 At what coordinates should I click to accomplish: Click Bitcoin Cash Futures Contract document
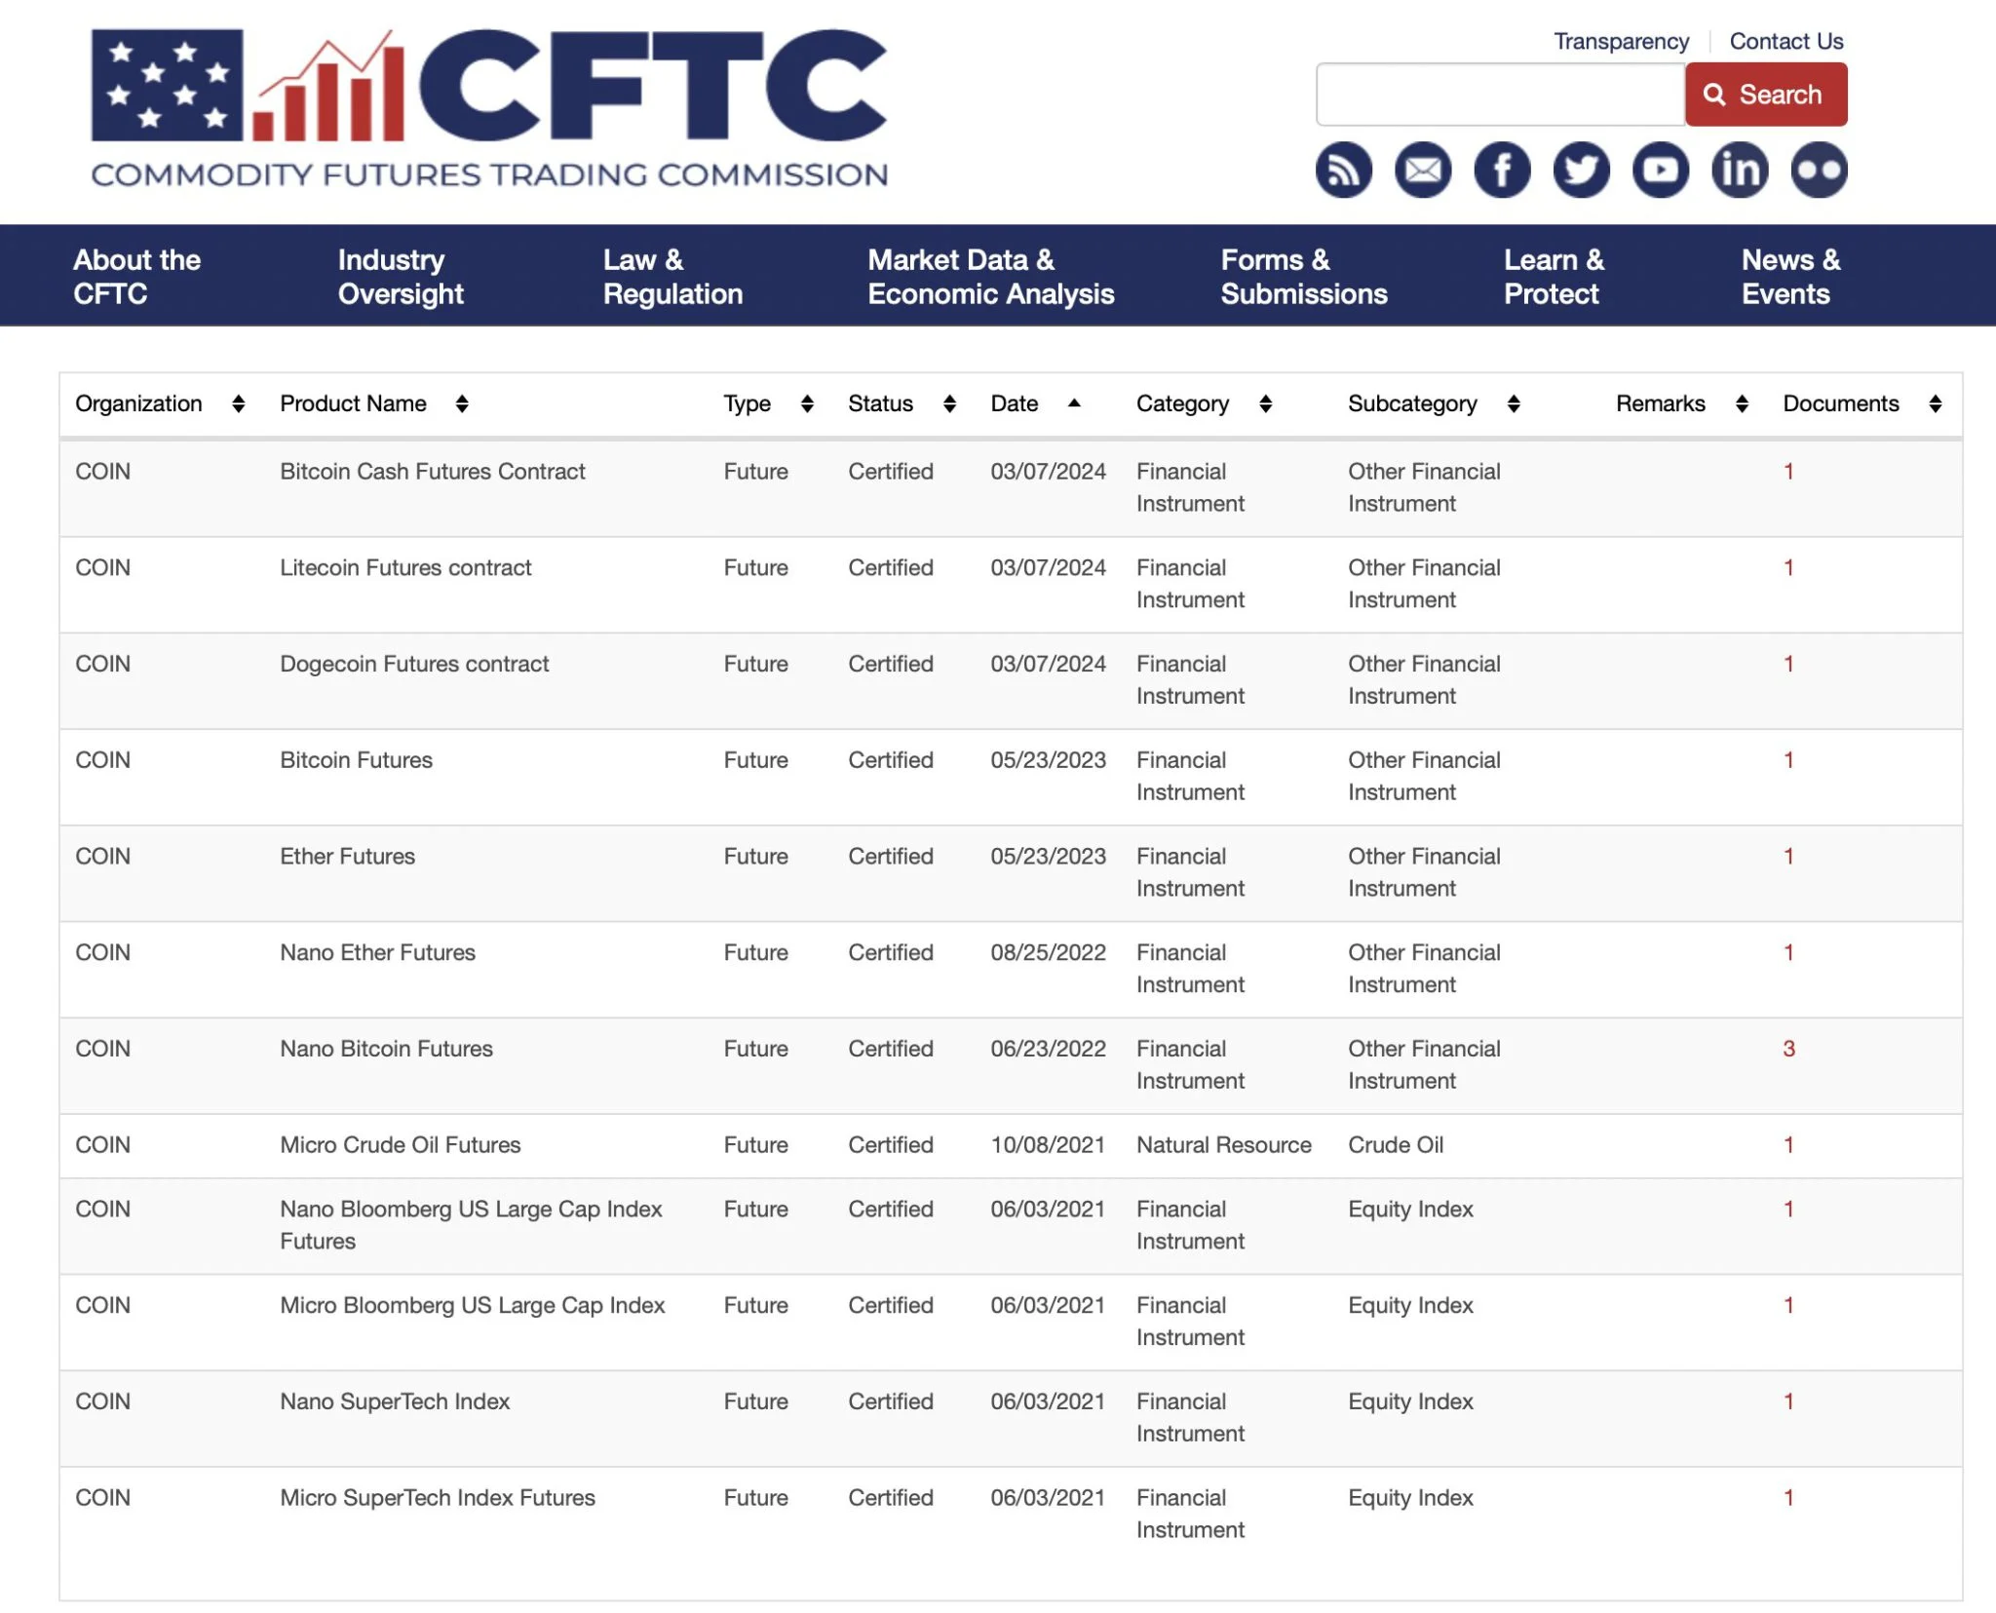1788,473
